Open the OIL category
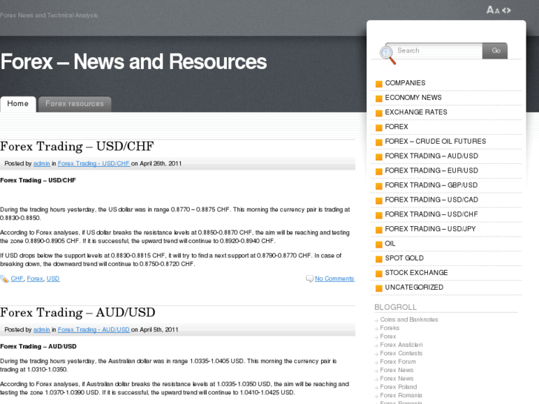 click(x=390, y=244)
